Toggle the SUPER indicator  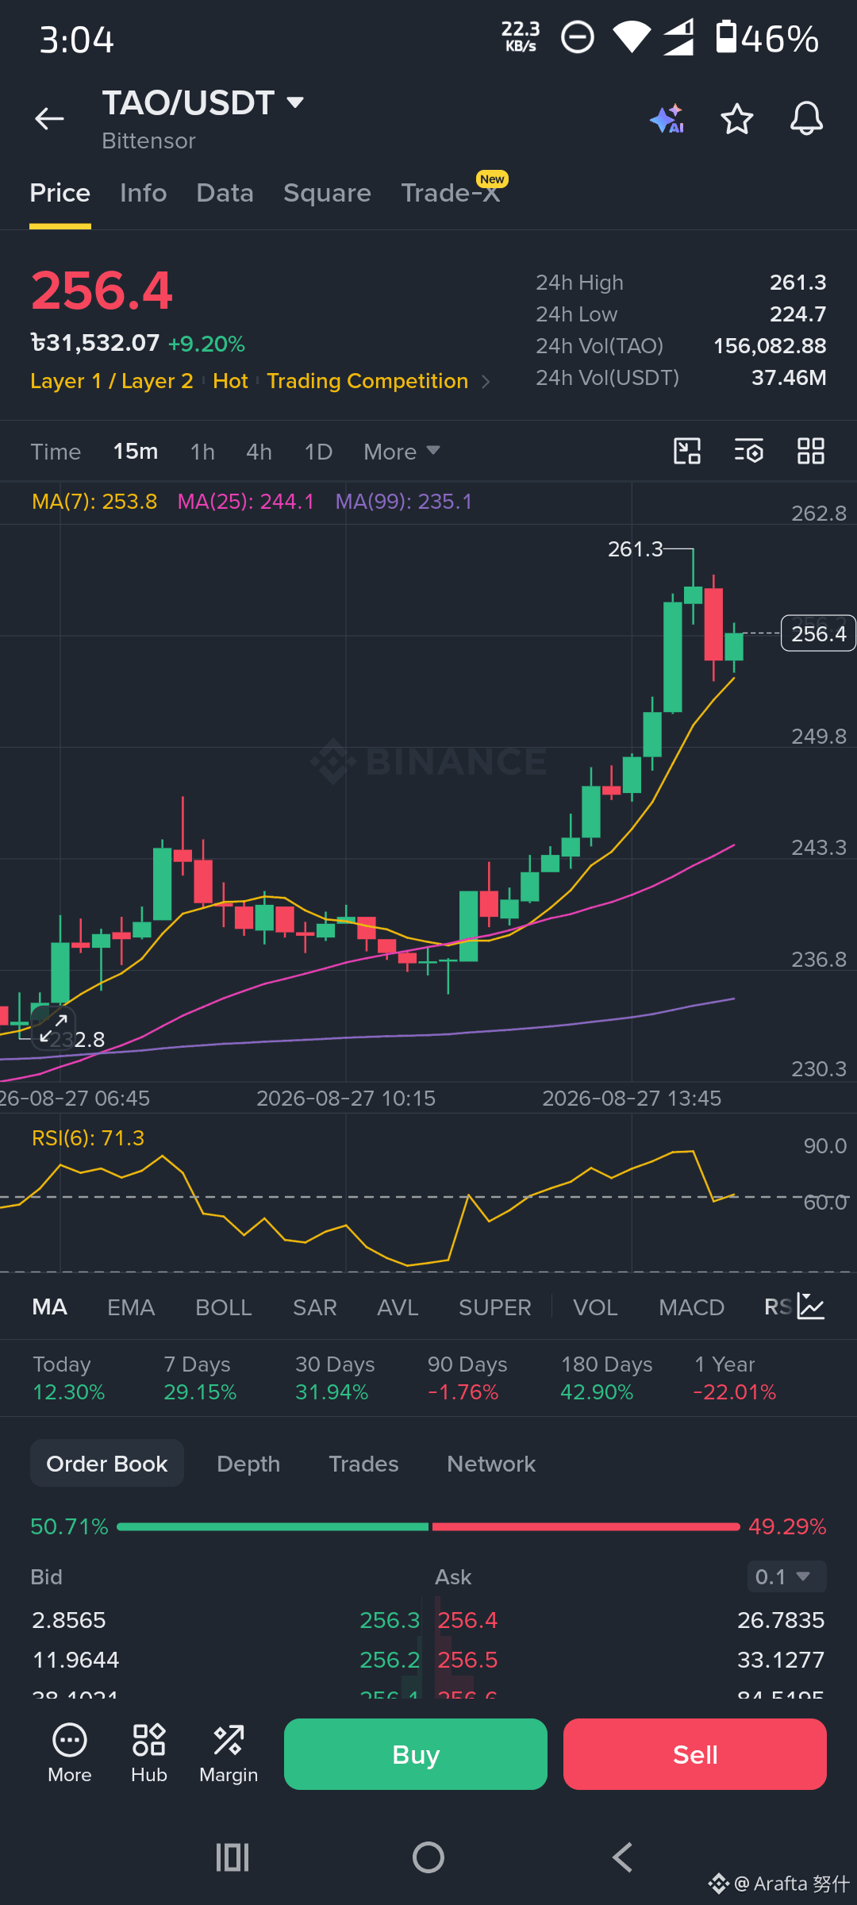pos(495,1307)
